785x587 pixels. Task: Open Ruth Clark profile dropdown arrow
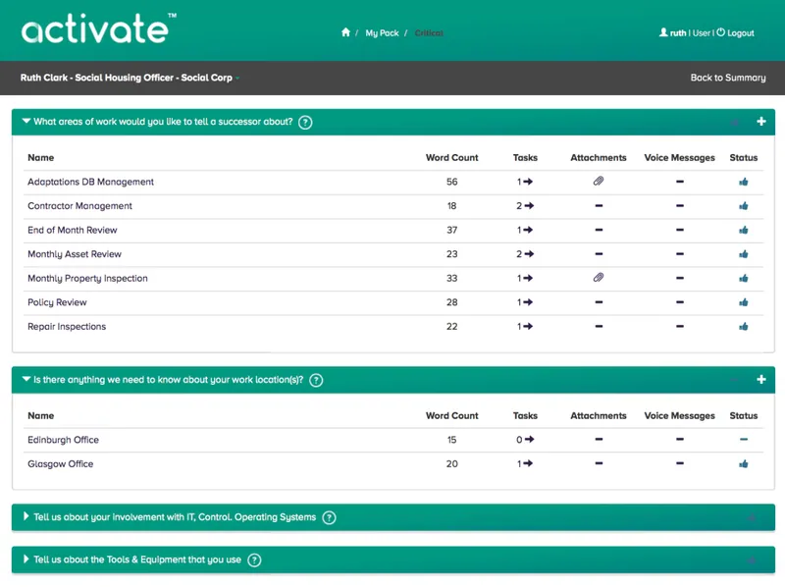(237, 79)
